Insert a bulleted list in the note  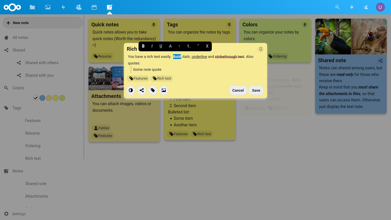point(179,46)
